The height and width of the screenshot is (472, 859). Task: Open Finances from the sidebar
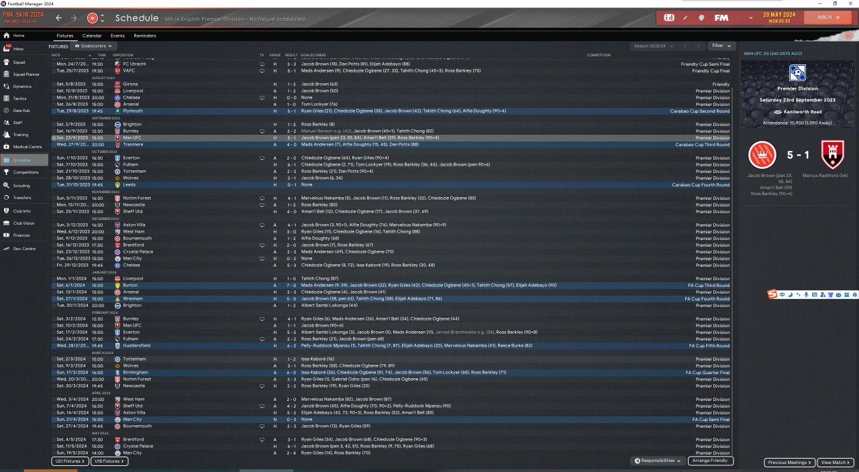pyautogui.click(x=24, y=235)
